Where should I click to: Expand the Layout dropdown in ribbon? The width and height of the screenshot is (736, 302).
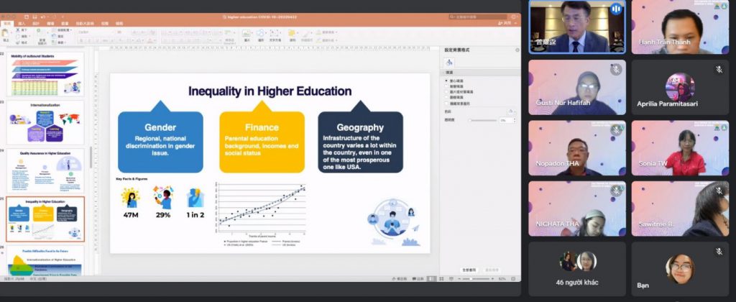[63, 29]
